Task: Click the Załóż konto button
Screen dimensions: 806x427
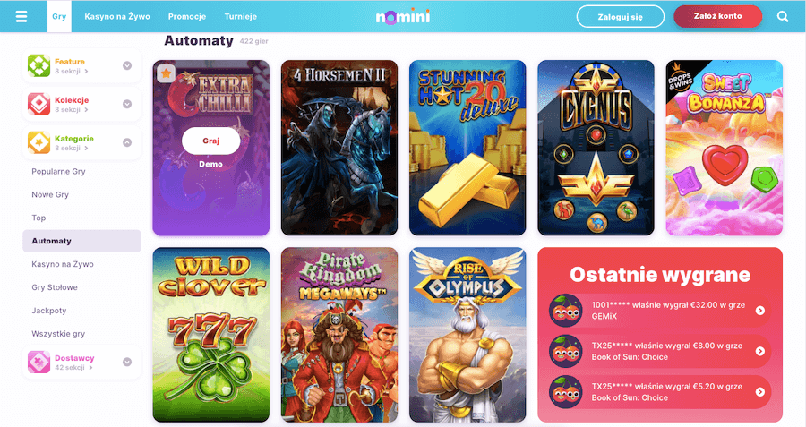Action: tap(717, 16)
